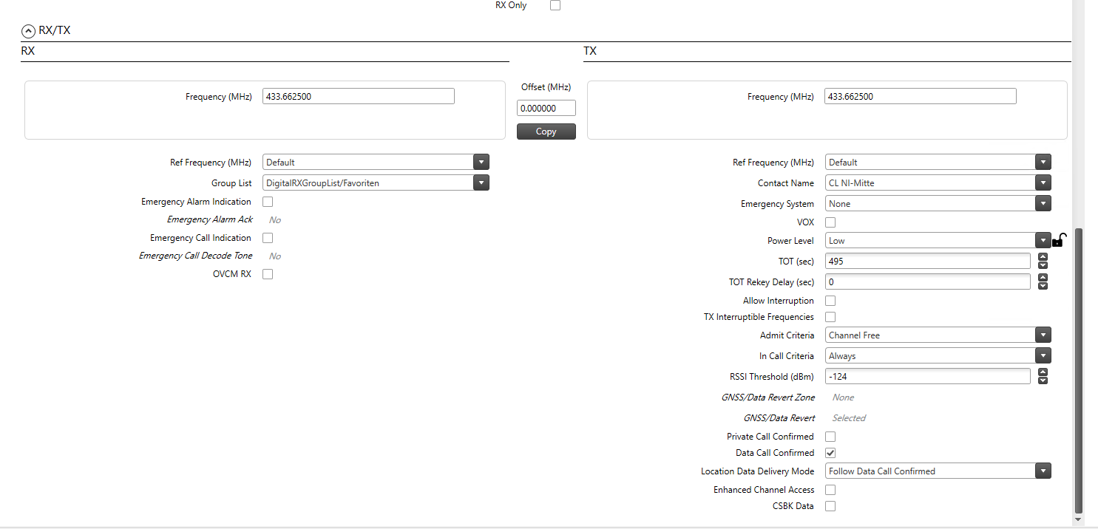
Task: Click the RX Frequency (MHz) field
Action: [x=358, y=97]
